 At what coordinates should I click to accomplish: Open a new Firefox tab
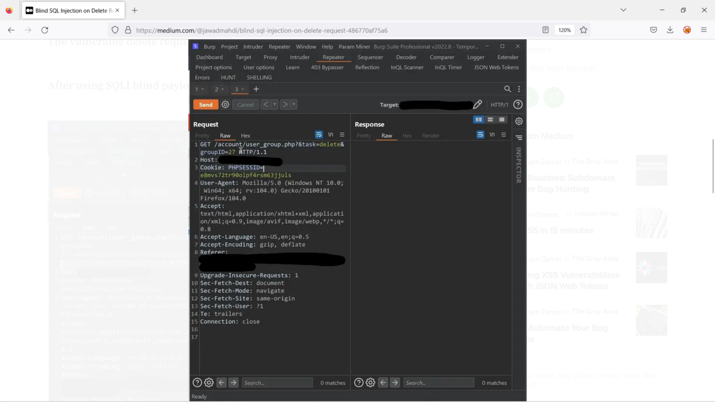point(135,10)
